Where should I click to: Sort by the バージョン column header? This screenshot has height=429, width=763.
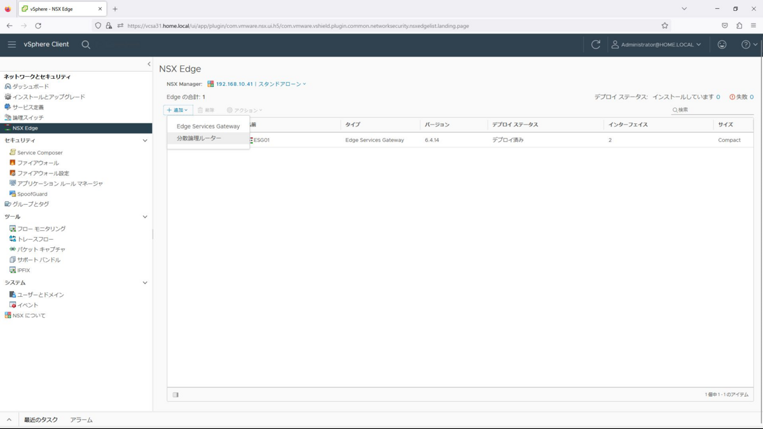tap(437, 125)
